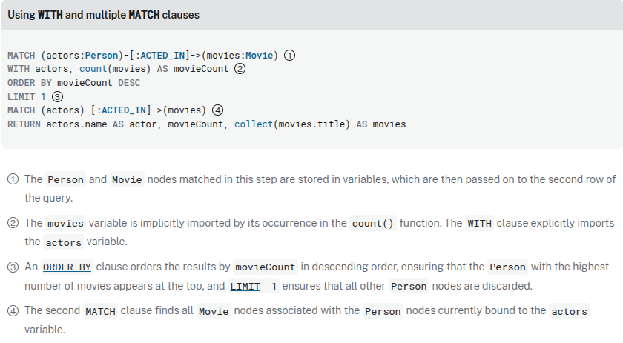Click the MATCH inline code in explanation 4
The image size is (623, 343).
[x=100, y=311]
